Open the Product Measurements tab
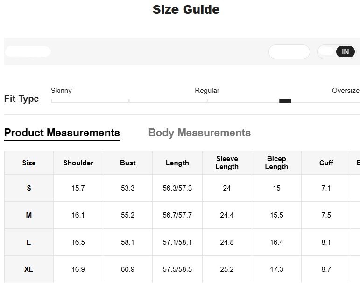 point(62,133)
